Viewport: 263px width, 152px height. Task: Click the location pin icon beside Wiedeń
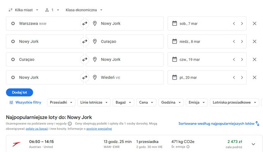coord(95,77)
